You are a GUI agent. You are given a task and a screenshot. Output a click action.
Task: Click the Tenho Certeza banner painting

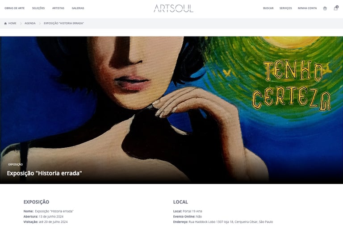pyautogui.click(x=171, y=110)
